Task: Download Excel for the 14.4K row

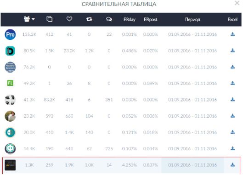Action: pos(232,148)
